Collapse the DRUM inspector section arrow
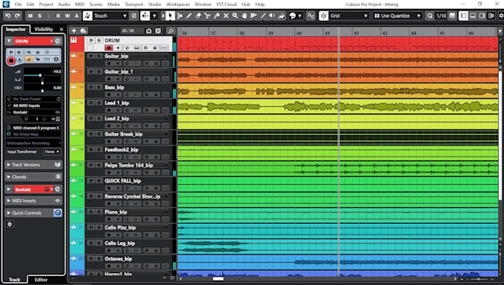Image resolution: width=504 pixels, height=285 pixels. point(9,41)
